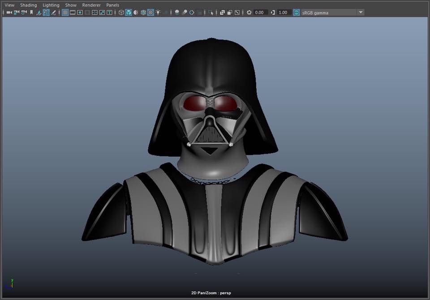Viewport: 430px width, 300px height.
Task: Click the Select Camera icon
Action: (x=9, y=13)
